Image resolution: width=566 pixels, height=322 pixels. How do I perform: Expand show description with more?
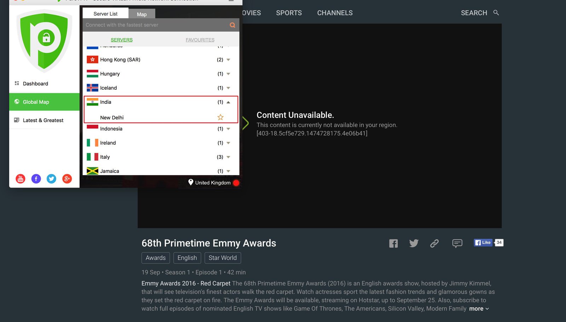(479, 309)
